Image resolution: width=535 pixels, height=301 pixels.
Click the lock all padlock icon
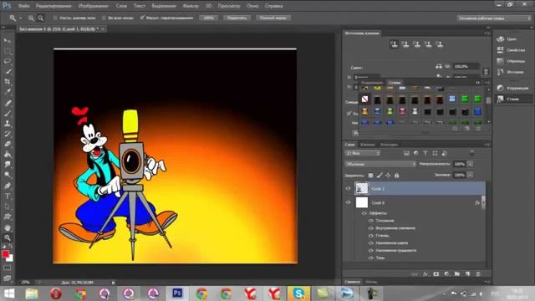click(396, 176)
